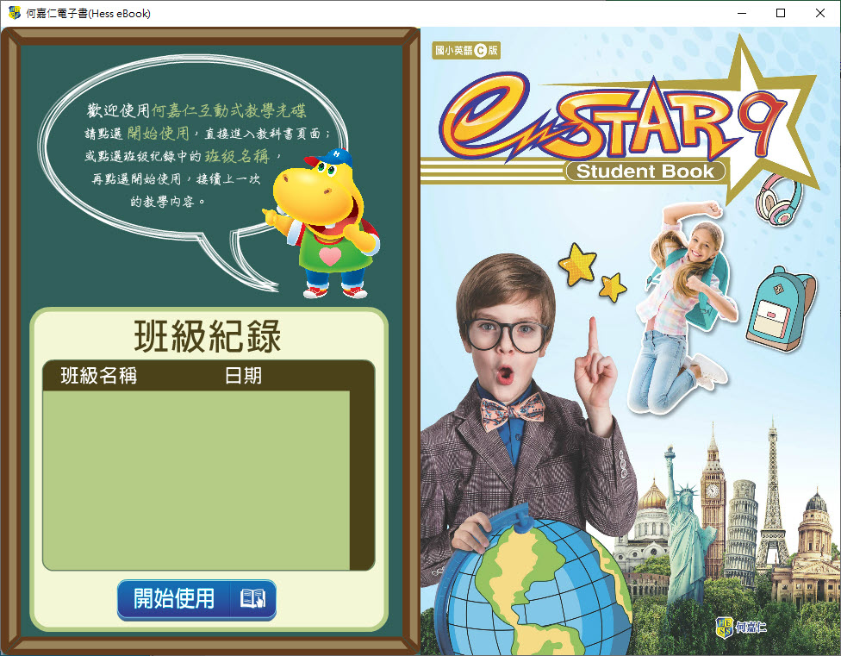Click the welcome speech bubble text
841x656 pixels.
(x=196, y=156)
